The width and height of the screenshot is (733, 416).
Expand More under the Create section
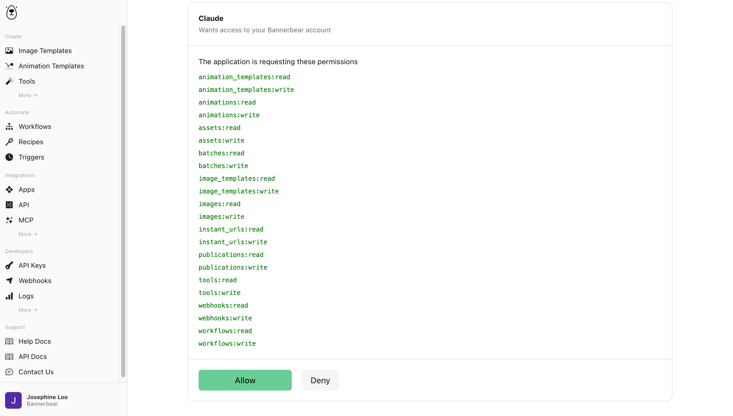click(x=28, y=95)
